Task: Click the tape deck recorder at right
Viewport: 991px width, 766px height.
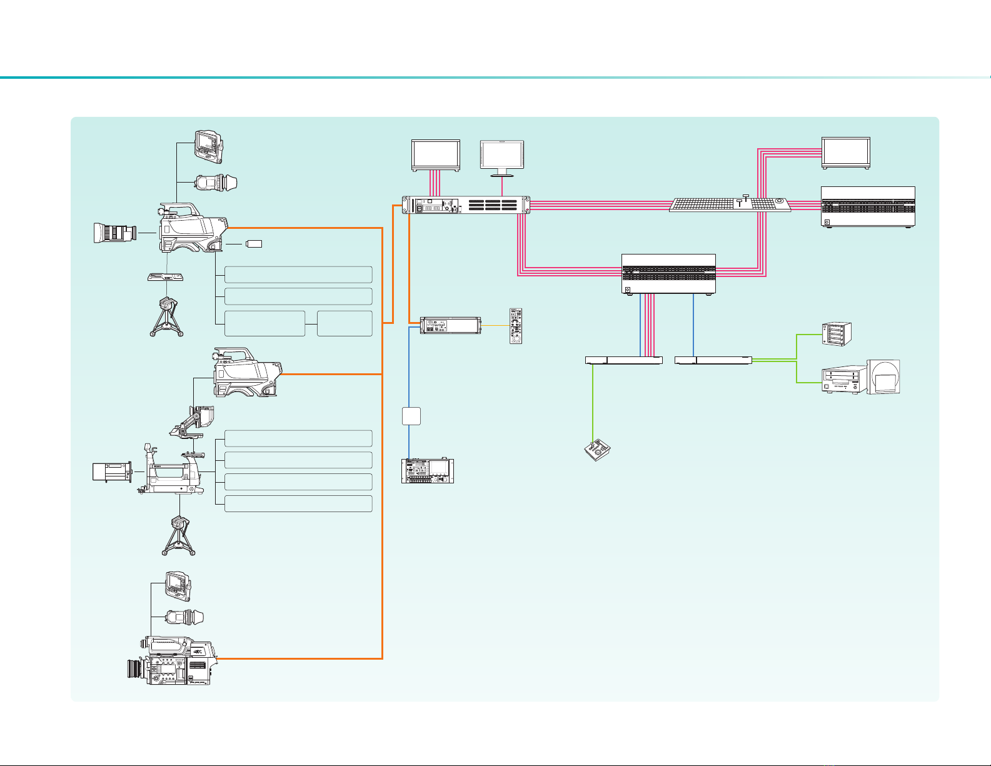Action: point(844,380)
